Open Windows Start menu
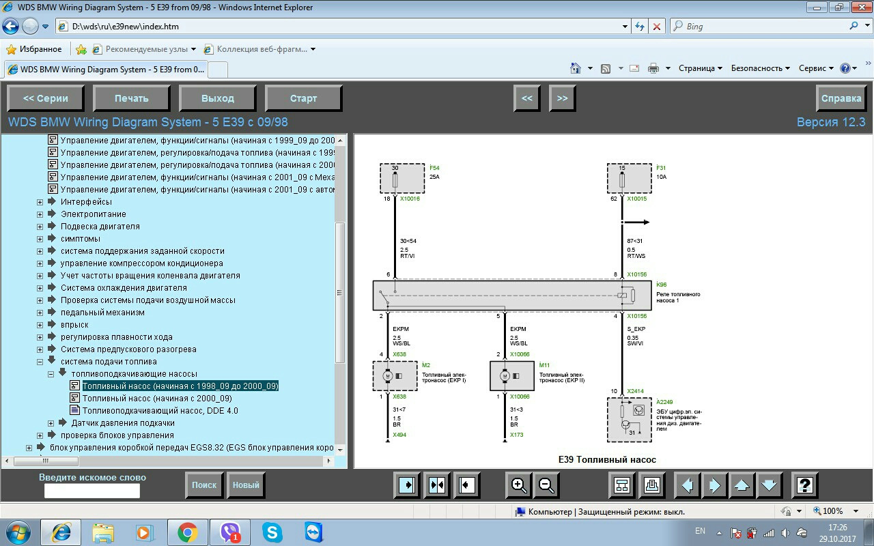Screen dimensions: 874x546 click(17, 532)
